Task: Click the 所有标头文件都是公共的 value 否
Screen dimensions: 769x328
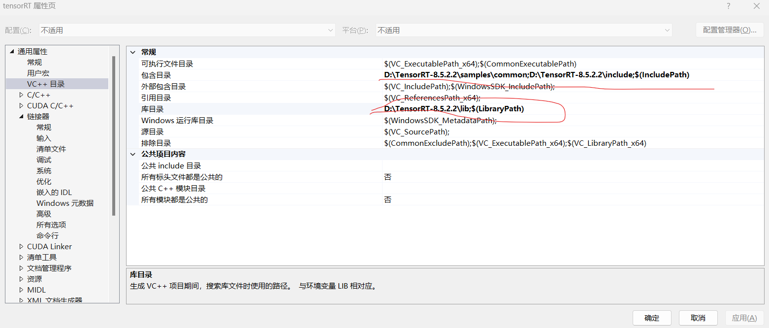Action: (x=388, y=177)
